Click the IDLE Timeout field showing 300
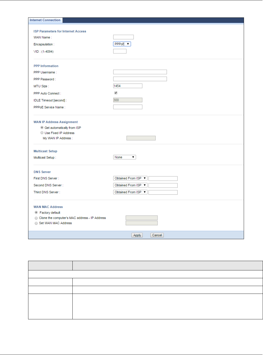The width and height of the screenshot is (263, 355). 128,100
